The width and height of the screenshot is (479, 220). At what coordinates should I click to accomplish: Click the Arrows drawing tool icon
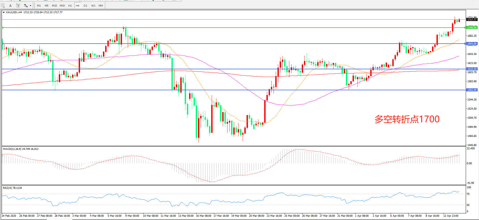point(26,6)
